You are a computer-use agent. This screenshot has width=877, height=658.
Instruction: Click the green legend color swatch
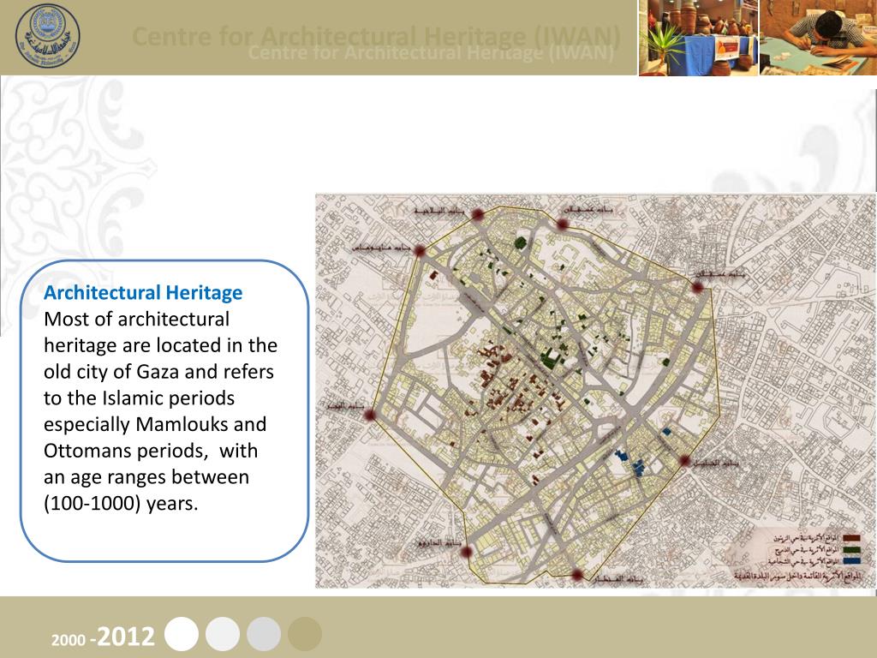pos(851,549)
